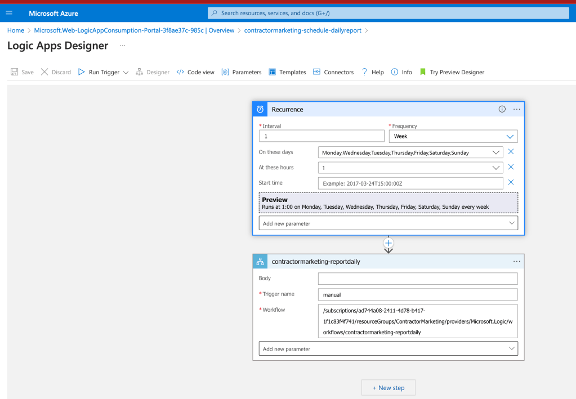Image resolution: width=576 pixels, height=399 pixels.
Task: Go to Home breadcrumb link
Action: [16, 30]
